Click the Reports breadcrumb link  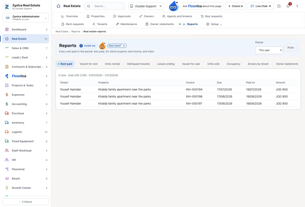pyautogui.click(x=76, y=32)
